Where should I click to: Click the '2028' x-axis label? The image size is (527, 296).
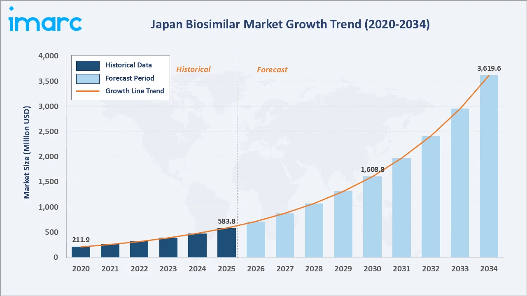coord(314,269)
